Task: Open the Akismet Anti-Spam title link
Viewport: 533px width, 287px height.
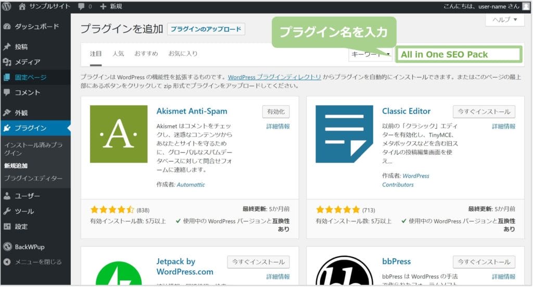Action: pos(192,111)
